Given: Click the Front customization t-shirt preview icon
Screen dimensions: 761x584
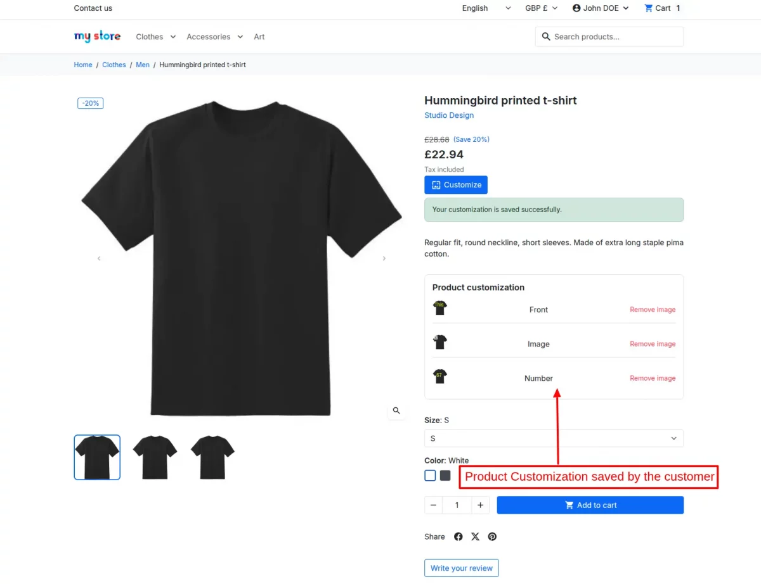Looking at the screenshot, I should [x=440, y=308].
